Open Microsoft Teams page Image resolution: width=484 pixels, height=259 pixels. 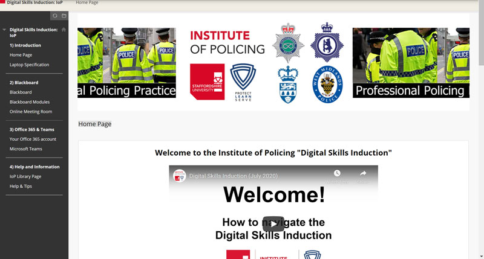pyautogui.click(x=25, y=149)
